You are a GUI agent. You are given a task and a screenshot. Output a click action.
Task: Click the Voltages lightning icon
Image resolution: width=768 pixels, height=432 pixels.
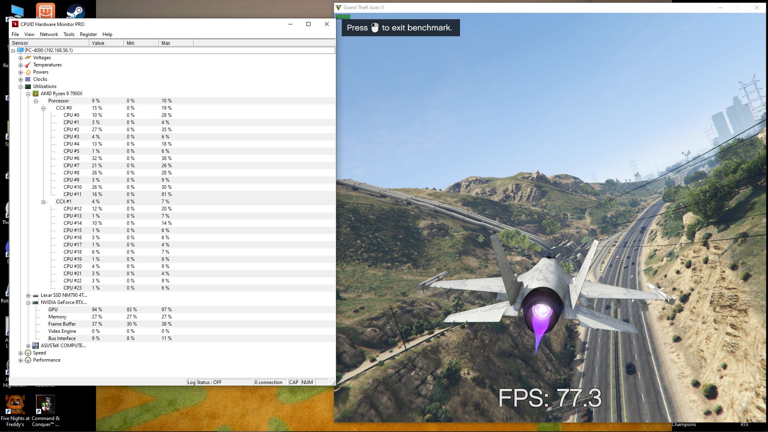pos(28,58)
